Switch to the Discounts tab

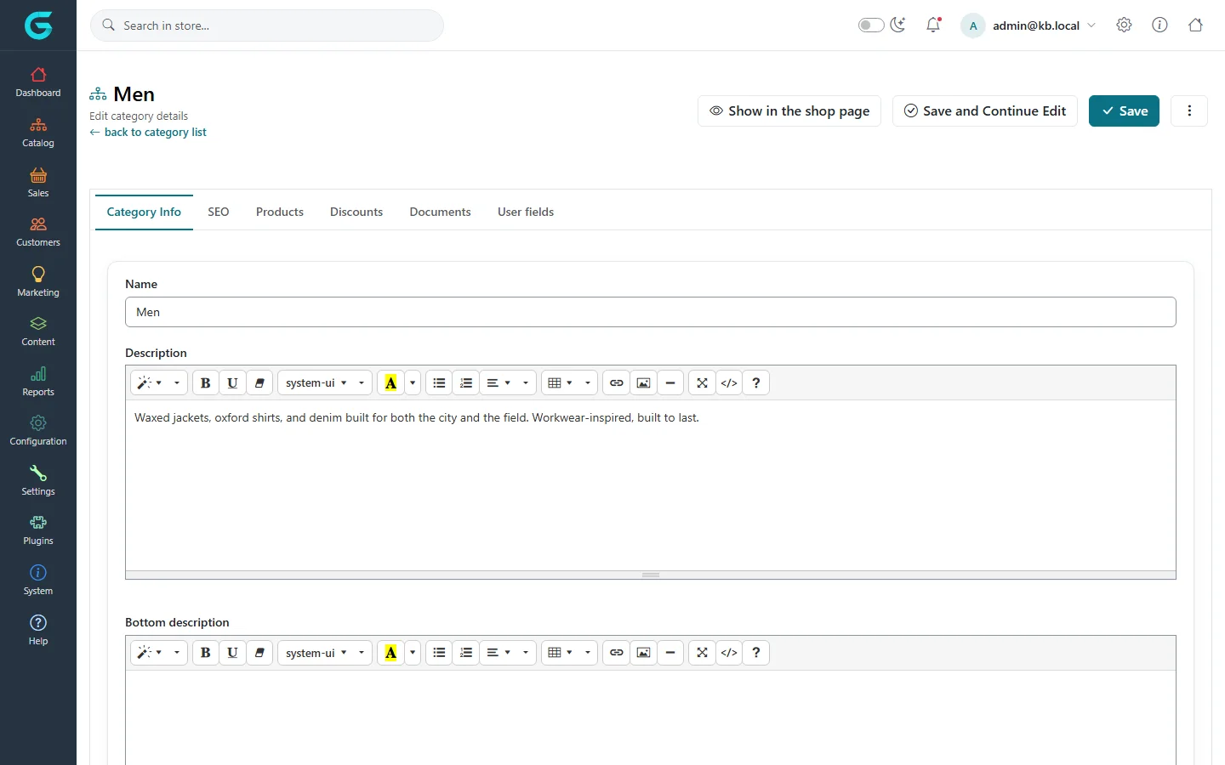coord(356,212)
